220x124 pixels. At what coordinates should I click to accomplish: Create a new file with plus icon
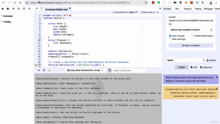tap(2, 9)
